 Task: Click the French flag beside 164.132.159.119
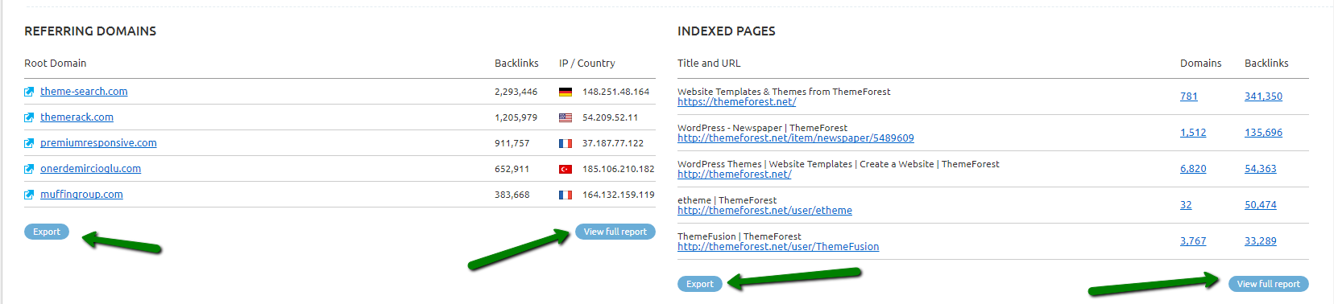[x=565, y=195]
